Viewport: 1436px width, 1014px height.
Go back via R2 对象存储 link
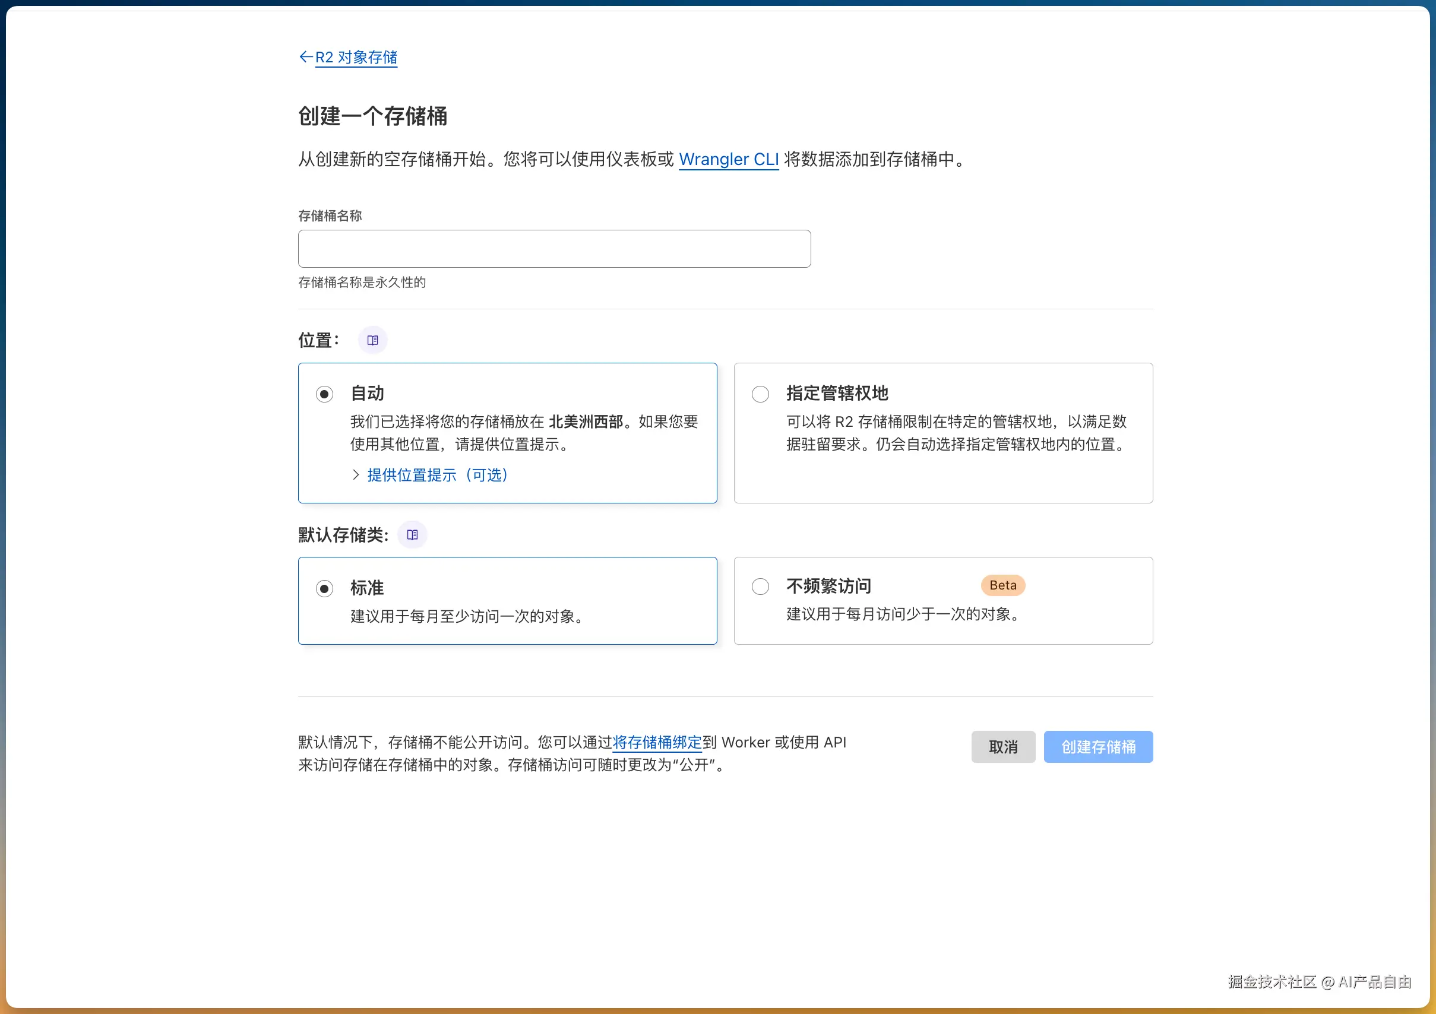(x=356, y=57)
